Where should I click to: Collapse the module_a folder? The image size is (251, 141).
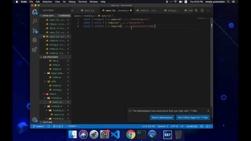tap(45, 98)
